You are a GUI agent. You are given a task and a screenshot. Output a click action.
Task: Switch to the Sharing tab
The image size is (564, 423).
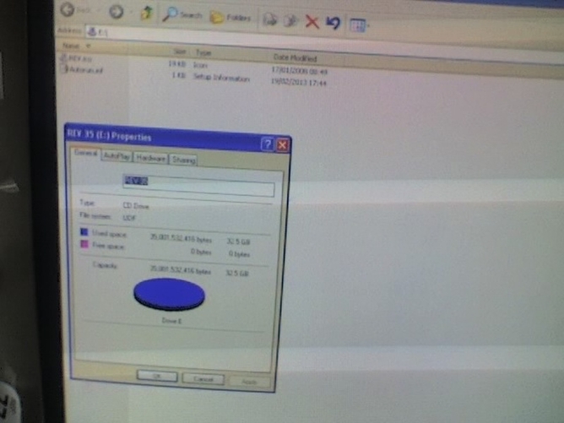[x=183, y=160]
